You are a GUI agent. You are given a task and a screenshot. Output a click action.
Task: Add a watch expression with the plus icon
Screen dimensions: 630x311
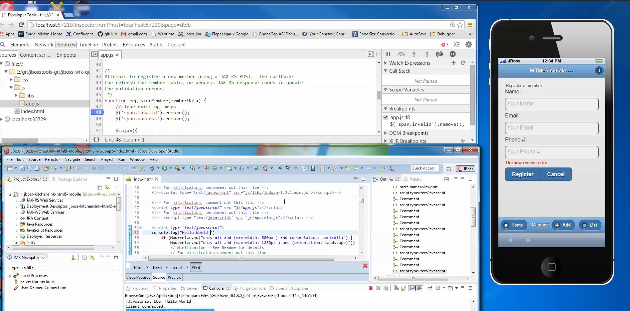[453, 63]
